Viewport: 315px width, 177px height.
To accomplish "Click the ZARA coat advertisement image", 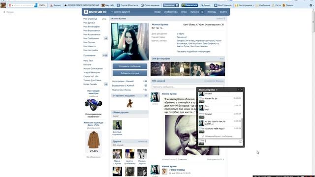I will 94,142.
